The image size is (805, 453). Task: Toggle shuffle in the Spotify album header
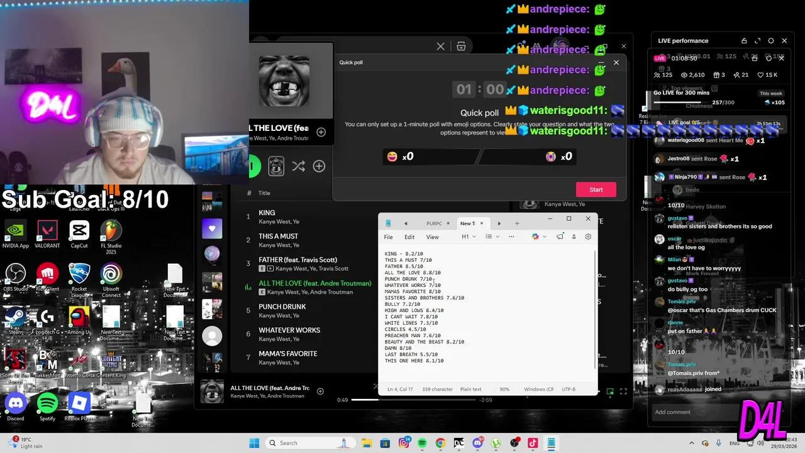click(x=298, y=166)
